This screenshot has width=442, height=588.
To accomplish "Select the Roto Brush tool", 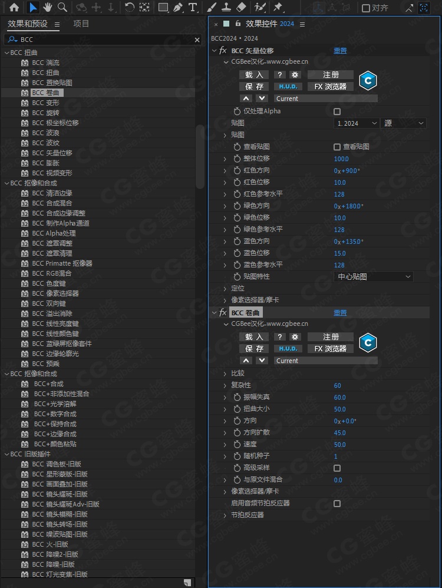I will point(260,7).
